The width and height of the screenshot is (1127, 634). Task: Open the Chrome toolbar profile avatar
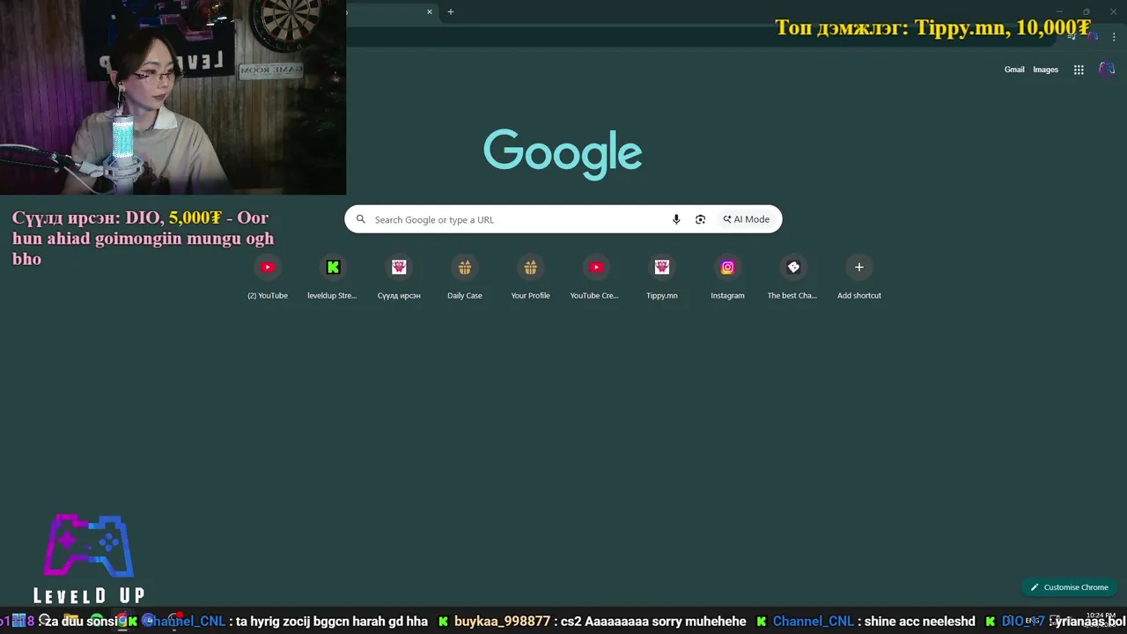(1093, 36)
